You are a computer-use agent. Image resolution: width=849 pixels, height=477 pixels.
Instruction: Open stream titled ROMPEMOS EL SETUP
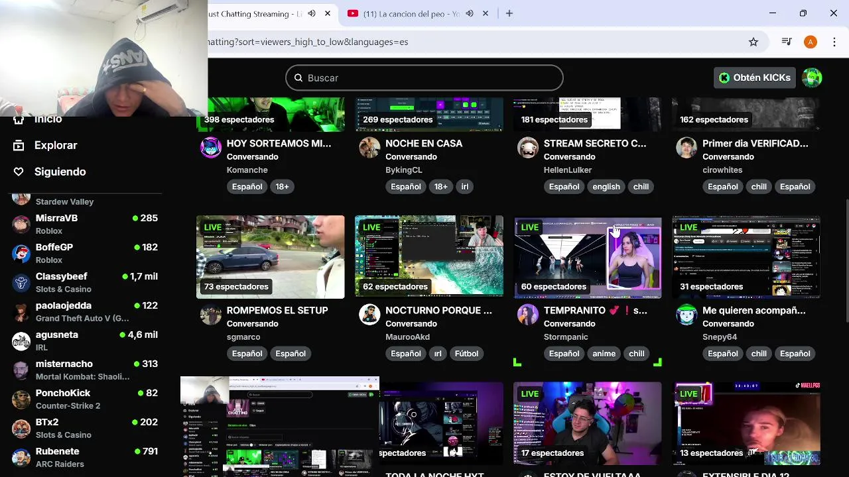[x=277, y=310]
